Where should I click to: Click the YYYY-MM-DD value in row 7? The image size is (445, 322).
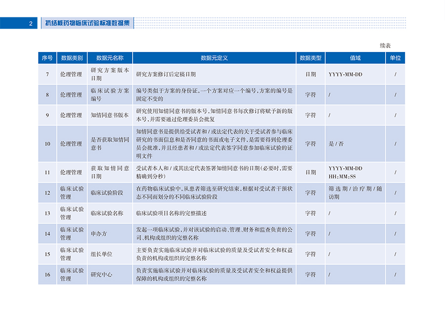click(346, 74)
